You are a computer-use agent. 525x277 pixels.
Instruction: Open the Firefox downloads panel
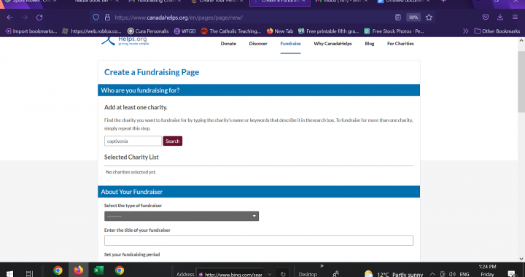500,17
